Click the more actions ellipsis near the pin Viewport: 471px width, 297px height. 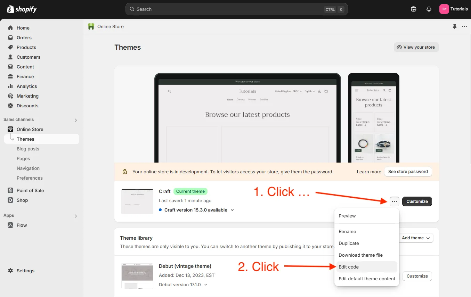pyautogui.click(x=464, y=26)
